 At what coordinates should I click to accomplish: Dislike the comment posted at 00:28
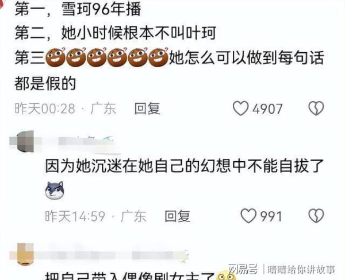pos(316,108)
